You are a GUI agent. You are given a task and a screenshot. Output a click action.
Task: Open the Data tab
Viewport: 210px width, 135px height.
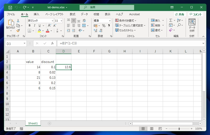tap(84, 14)
